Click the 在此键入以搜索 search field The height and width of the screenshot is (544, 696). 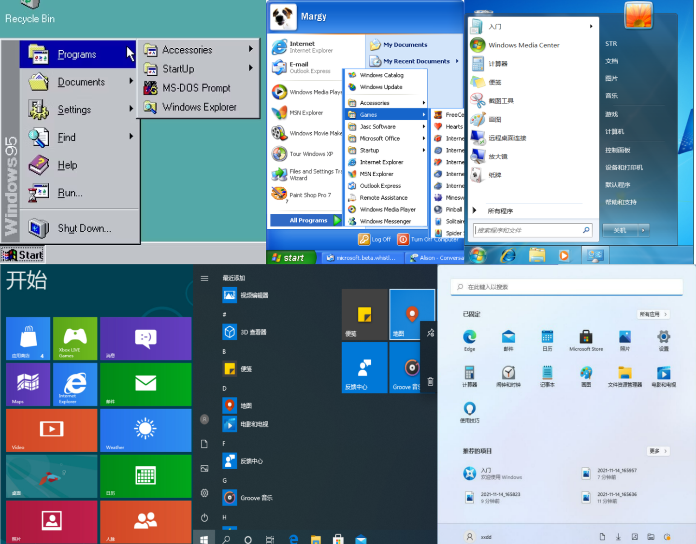565,287
